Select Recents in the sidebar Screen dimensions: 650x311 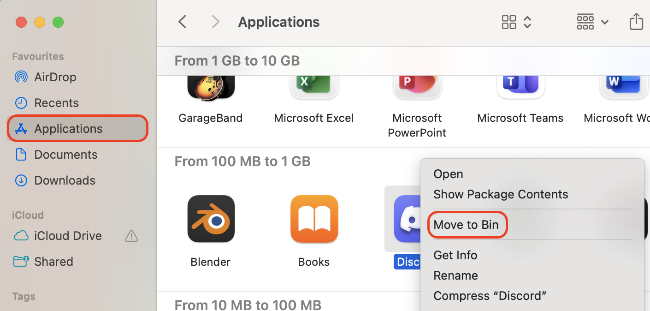point(55,102)
